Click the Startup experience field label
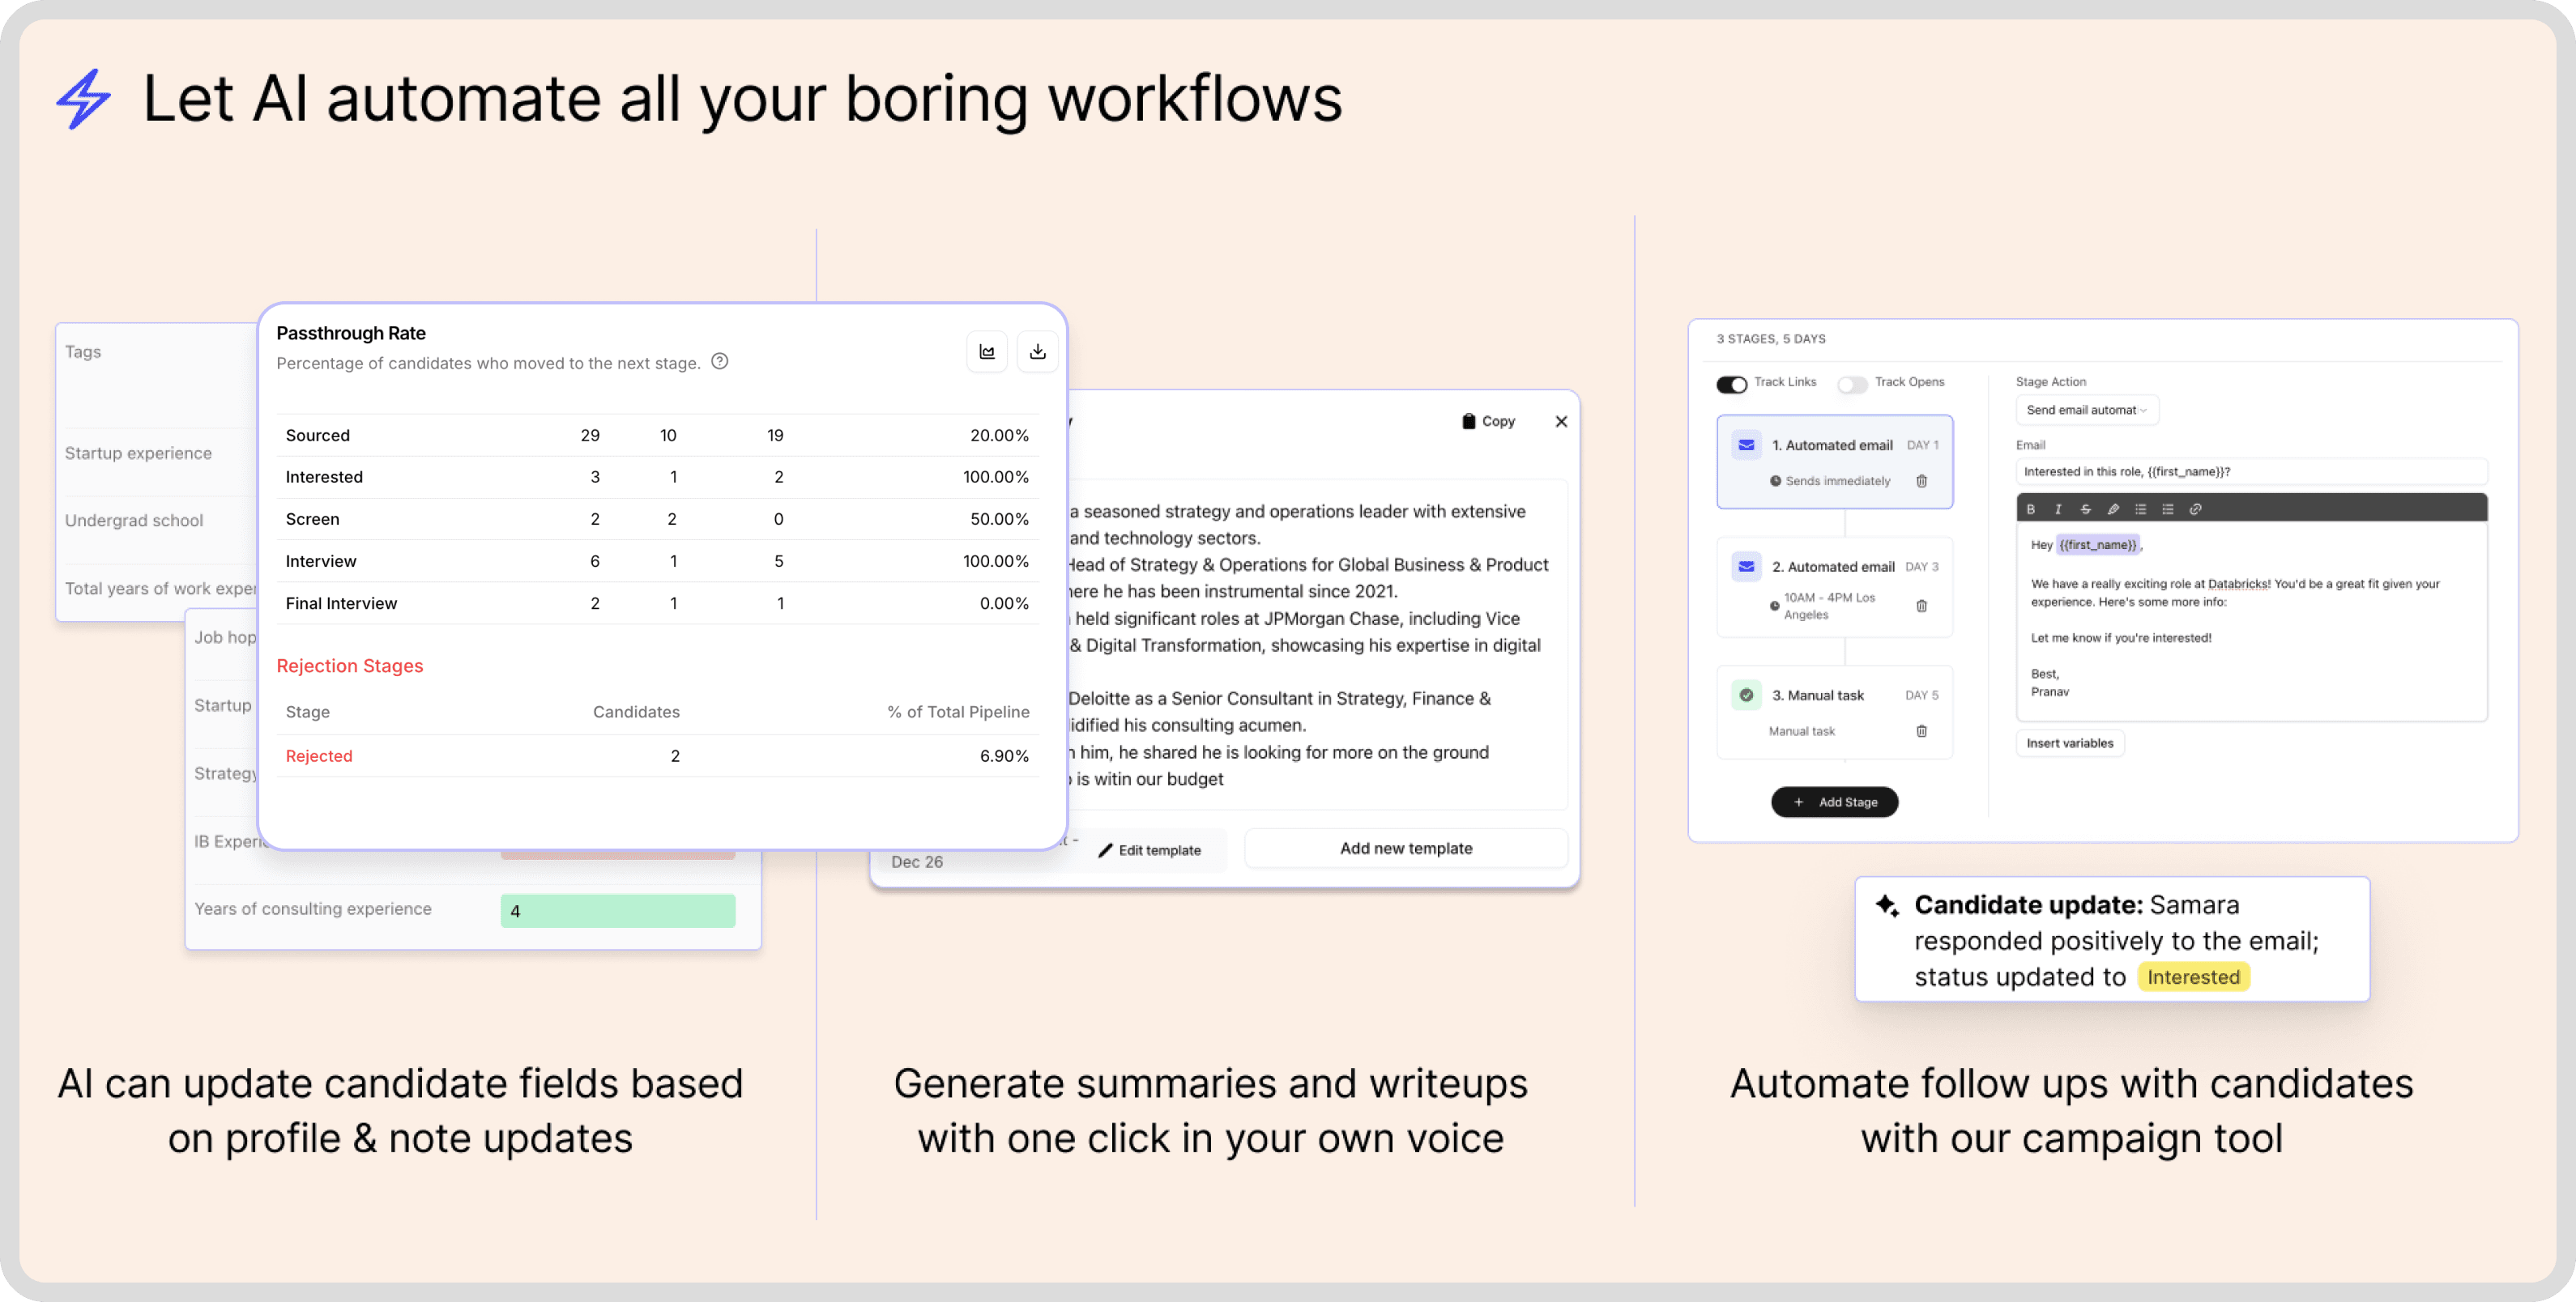This screenshot has width=2576, height=1302. click(x=138, y=453)
